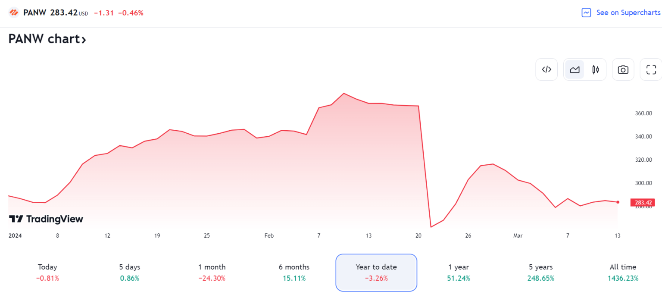Click the current price dot on chart

coord(617,201)
